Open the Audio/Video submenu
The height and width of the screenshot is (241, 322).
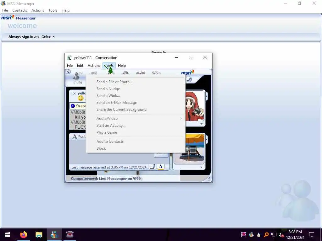coord(136,118)
